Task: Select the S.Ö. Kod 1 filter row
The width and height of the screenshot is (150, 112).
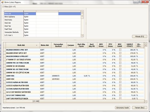Action: [x=42, y=35]
